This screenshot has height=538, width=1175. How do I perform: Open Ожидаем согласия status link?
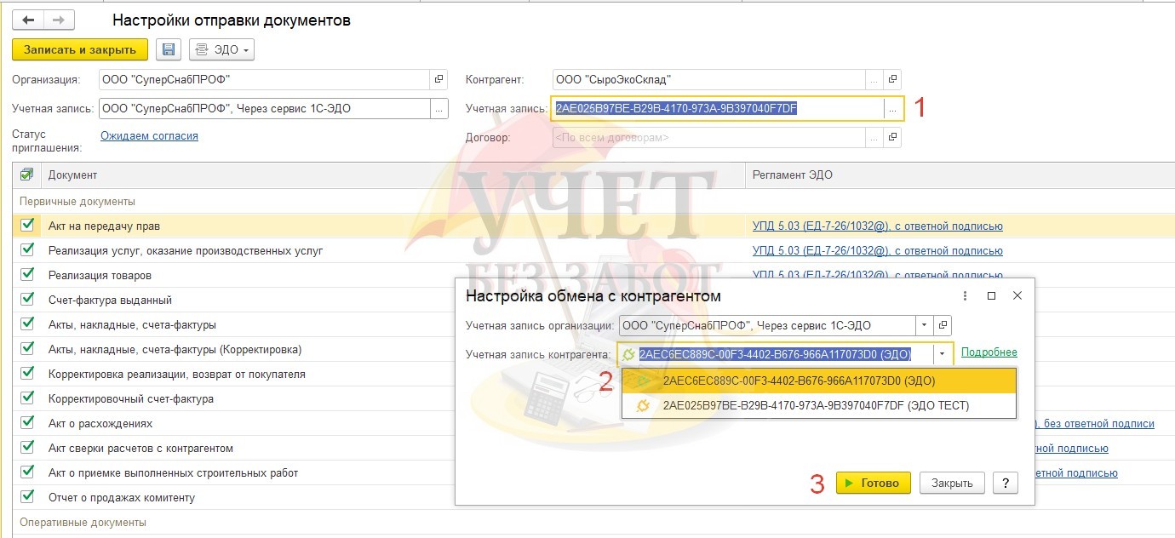[x=149, y=135]
